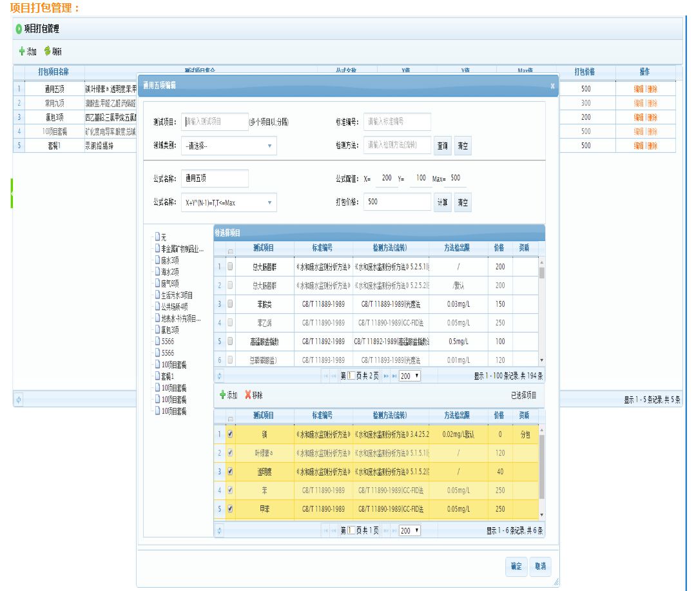Click the 查询 search button

(442, 146)
